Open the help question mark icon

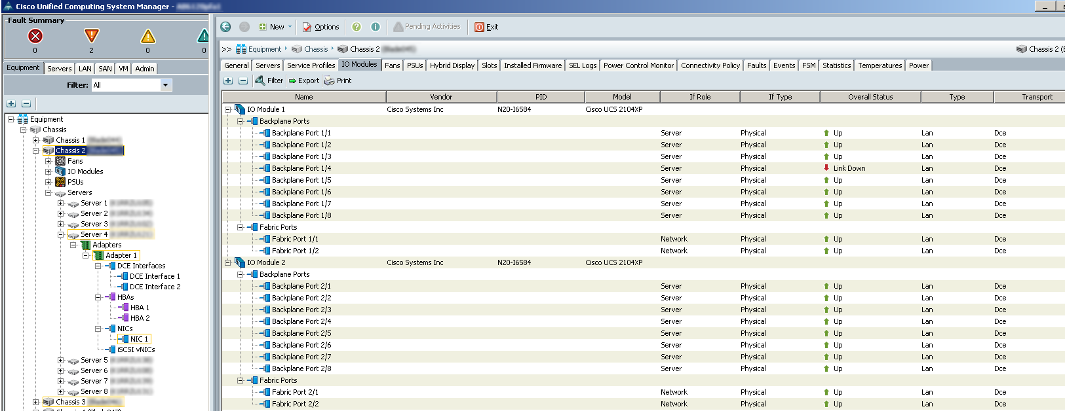[357, 27]
